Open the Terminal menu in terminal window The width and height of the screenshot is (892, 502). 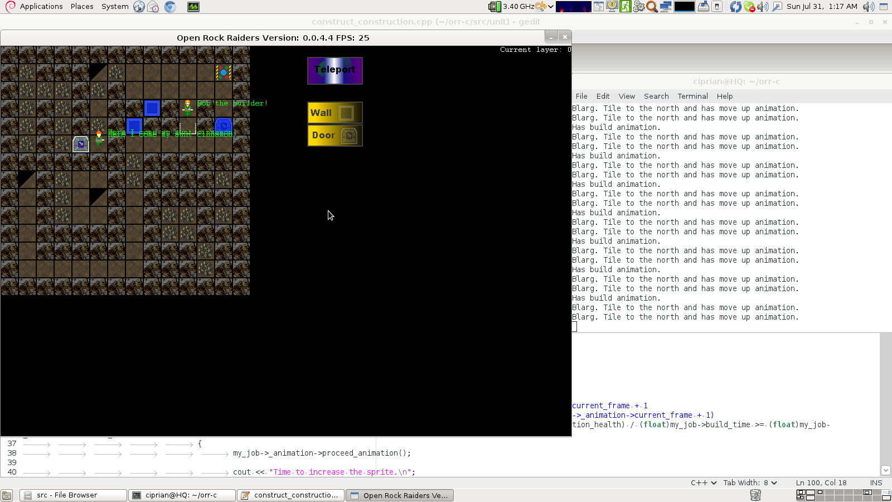click(692, 96)
